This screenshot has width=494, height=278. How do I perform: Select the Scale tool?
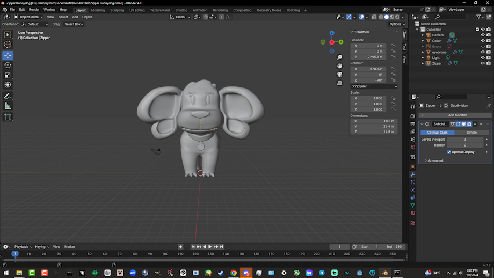click(8, 75)
